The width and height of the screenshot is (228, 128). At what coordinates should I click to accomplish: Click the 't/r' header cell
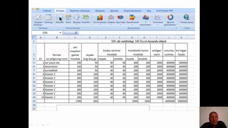(40, 52)
